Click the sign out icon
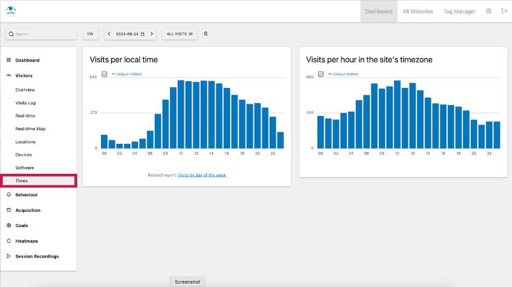 [504, 12]
